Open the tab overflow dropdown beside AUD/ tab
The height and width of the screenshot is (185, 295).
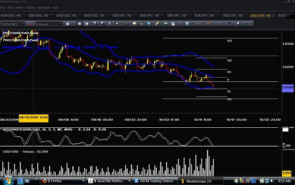point(287,15)
